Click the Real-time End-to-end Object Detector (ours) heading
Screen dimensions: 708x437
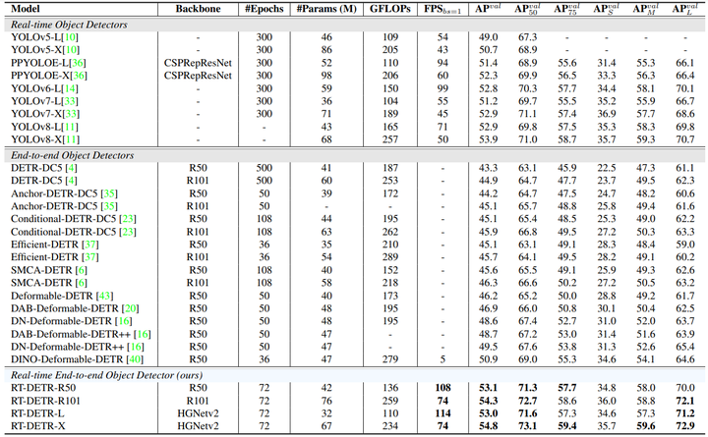[106, 375]
